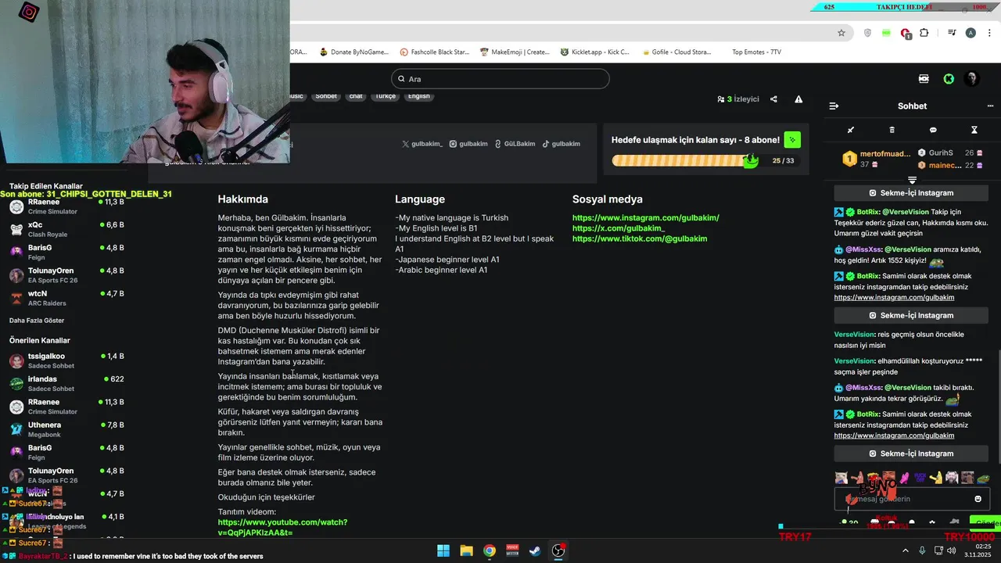The height and width of the screenshot is (563, 1001).
Task: Select the Sohbet category tag
Action: click(x=326, y=96)
